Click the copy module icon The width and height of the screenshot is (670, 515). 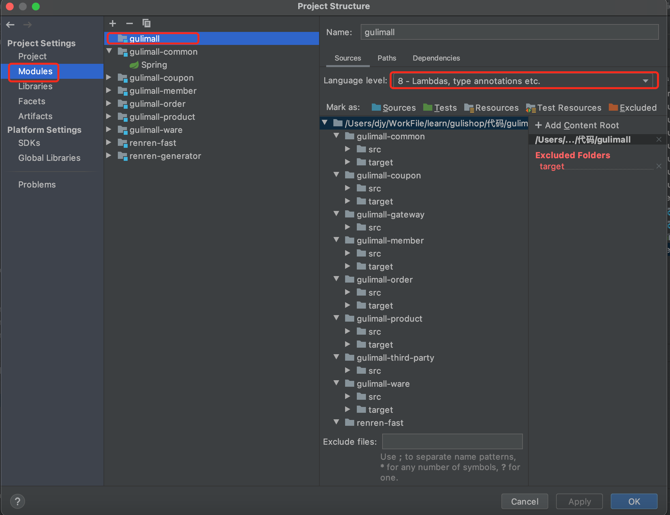point(147,23)
